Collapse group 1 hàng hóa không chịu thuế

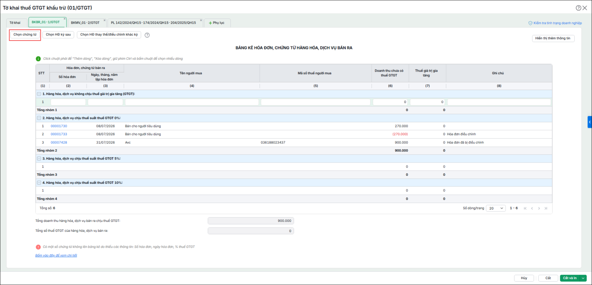[x=39, y=94]
